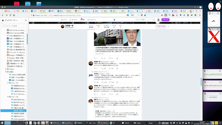Viewport: 222px width, 125px height.
Task: Open the ダッシュボード - My Pro... bookmark
Action: (16, 52)
